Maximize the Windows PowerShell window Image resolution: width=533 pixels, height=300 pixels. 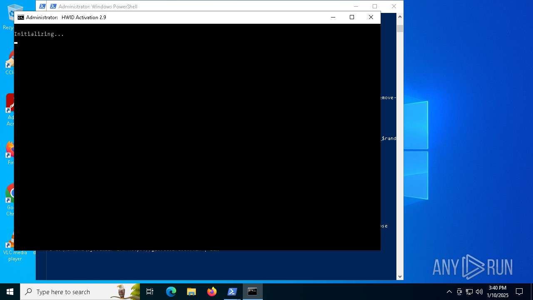pos(375,6)
